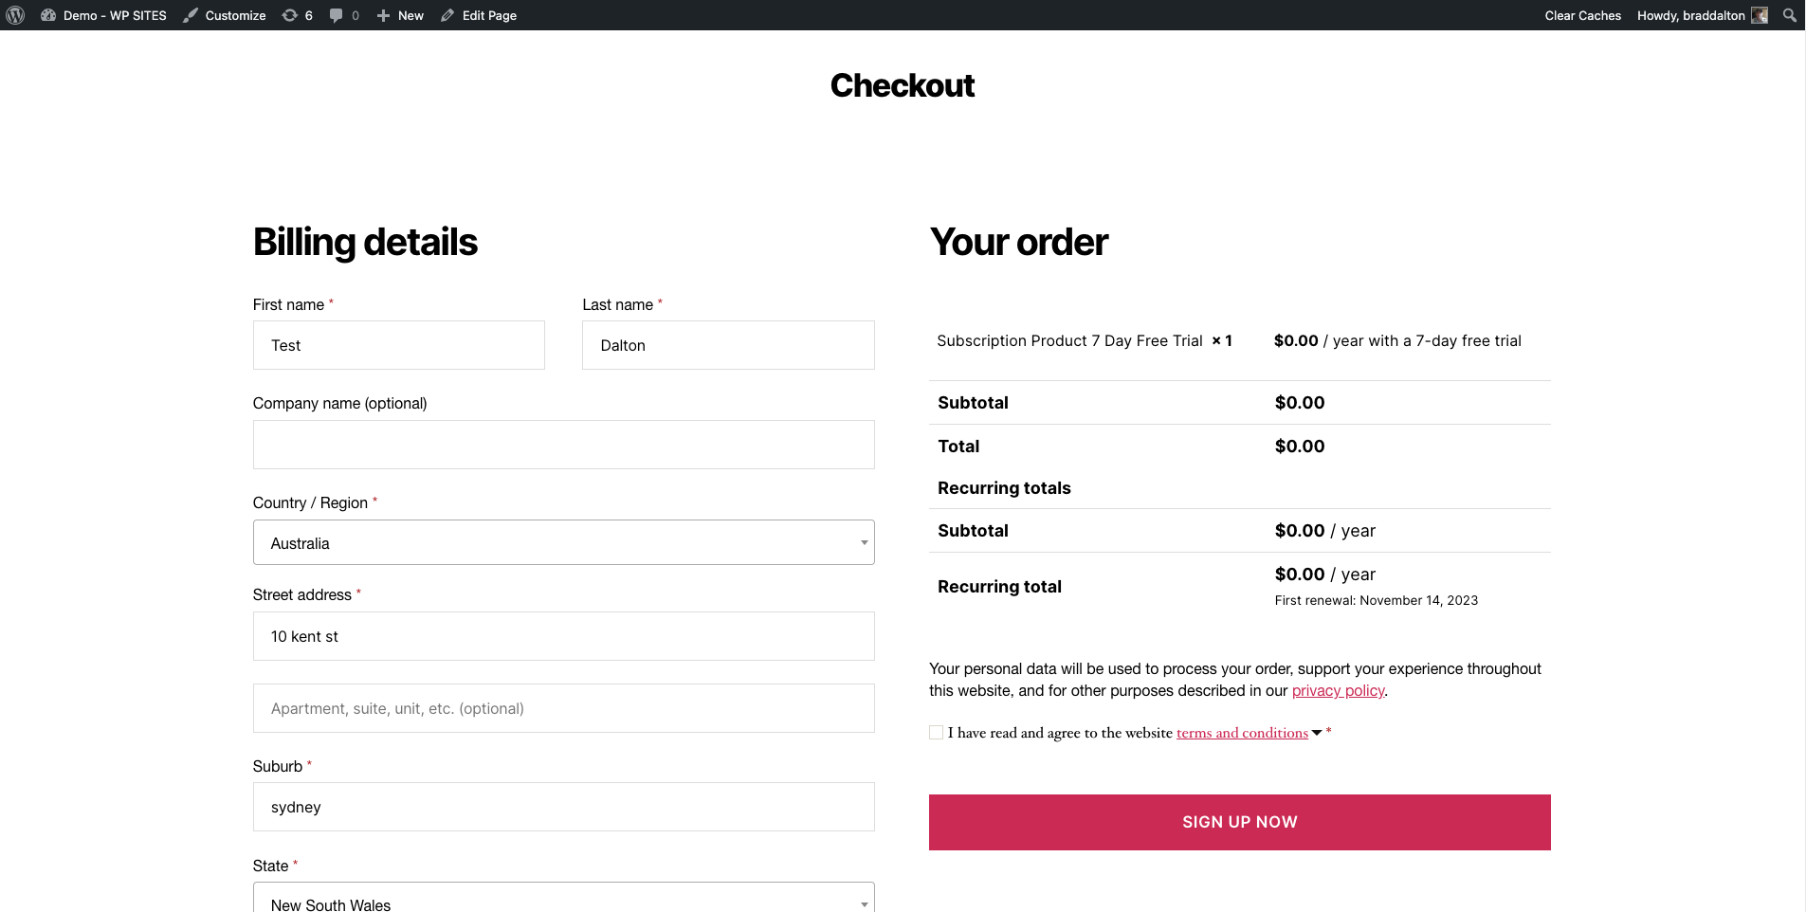This screenshot has height=912, width=1806.
Task: Tick the terms and conditions checkbox
Action: point(937,733)
